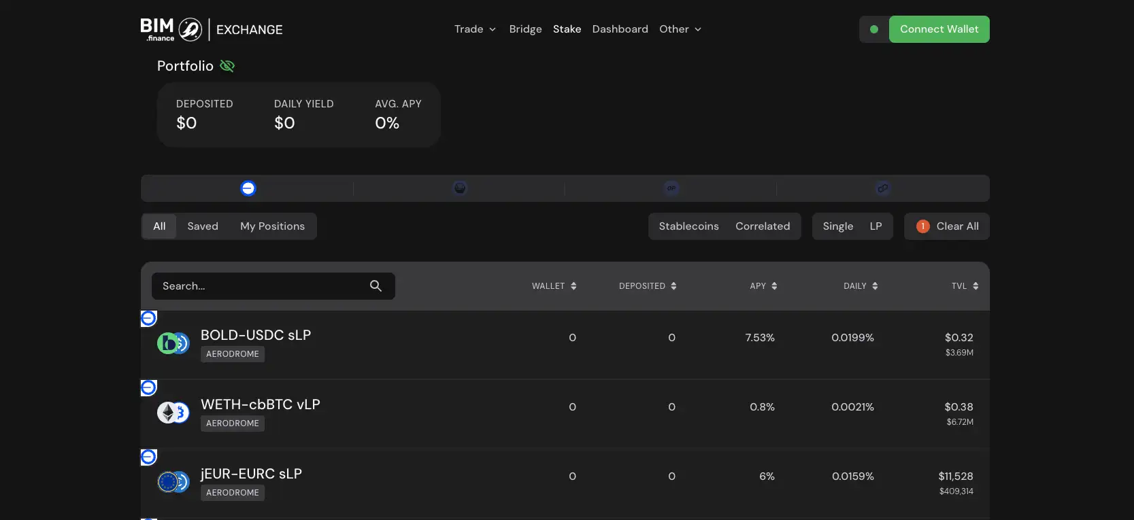The height and width of the screenshot is (520, 1134).
Task: Sort vaults by APY column
Action: click(763, 286)
